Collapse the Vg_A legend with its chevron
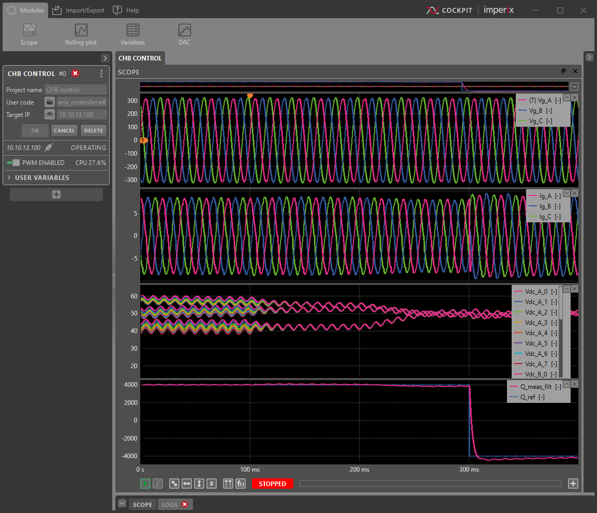This screenshot has width=597, height=513. point(566,97)
